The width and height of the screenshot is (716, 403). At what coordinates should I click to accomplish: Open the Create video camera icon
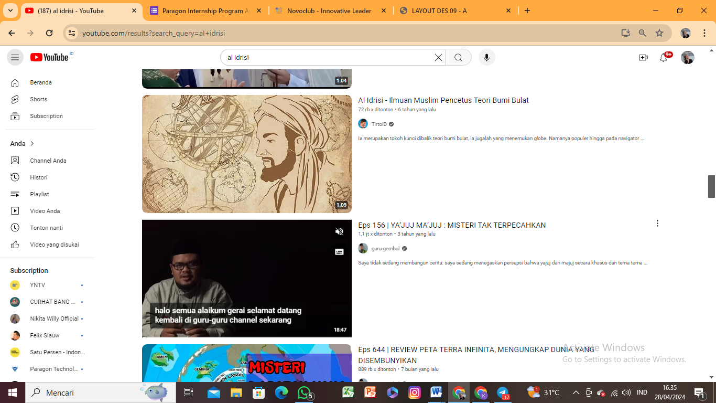(643, 58)
